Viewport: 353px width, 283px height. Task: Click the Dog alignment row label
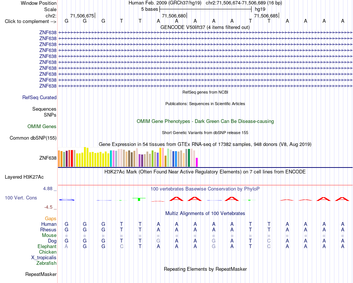click(52, 241)
